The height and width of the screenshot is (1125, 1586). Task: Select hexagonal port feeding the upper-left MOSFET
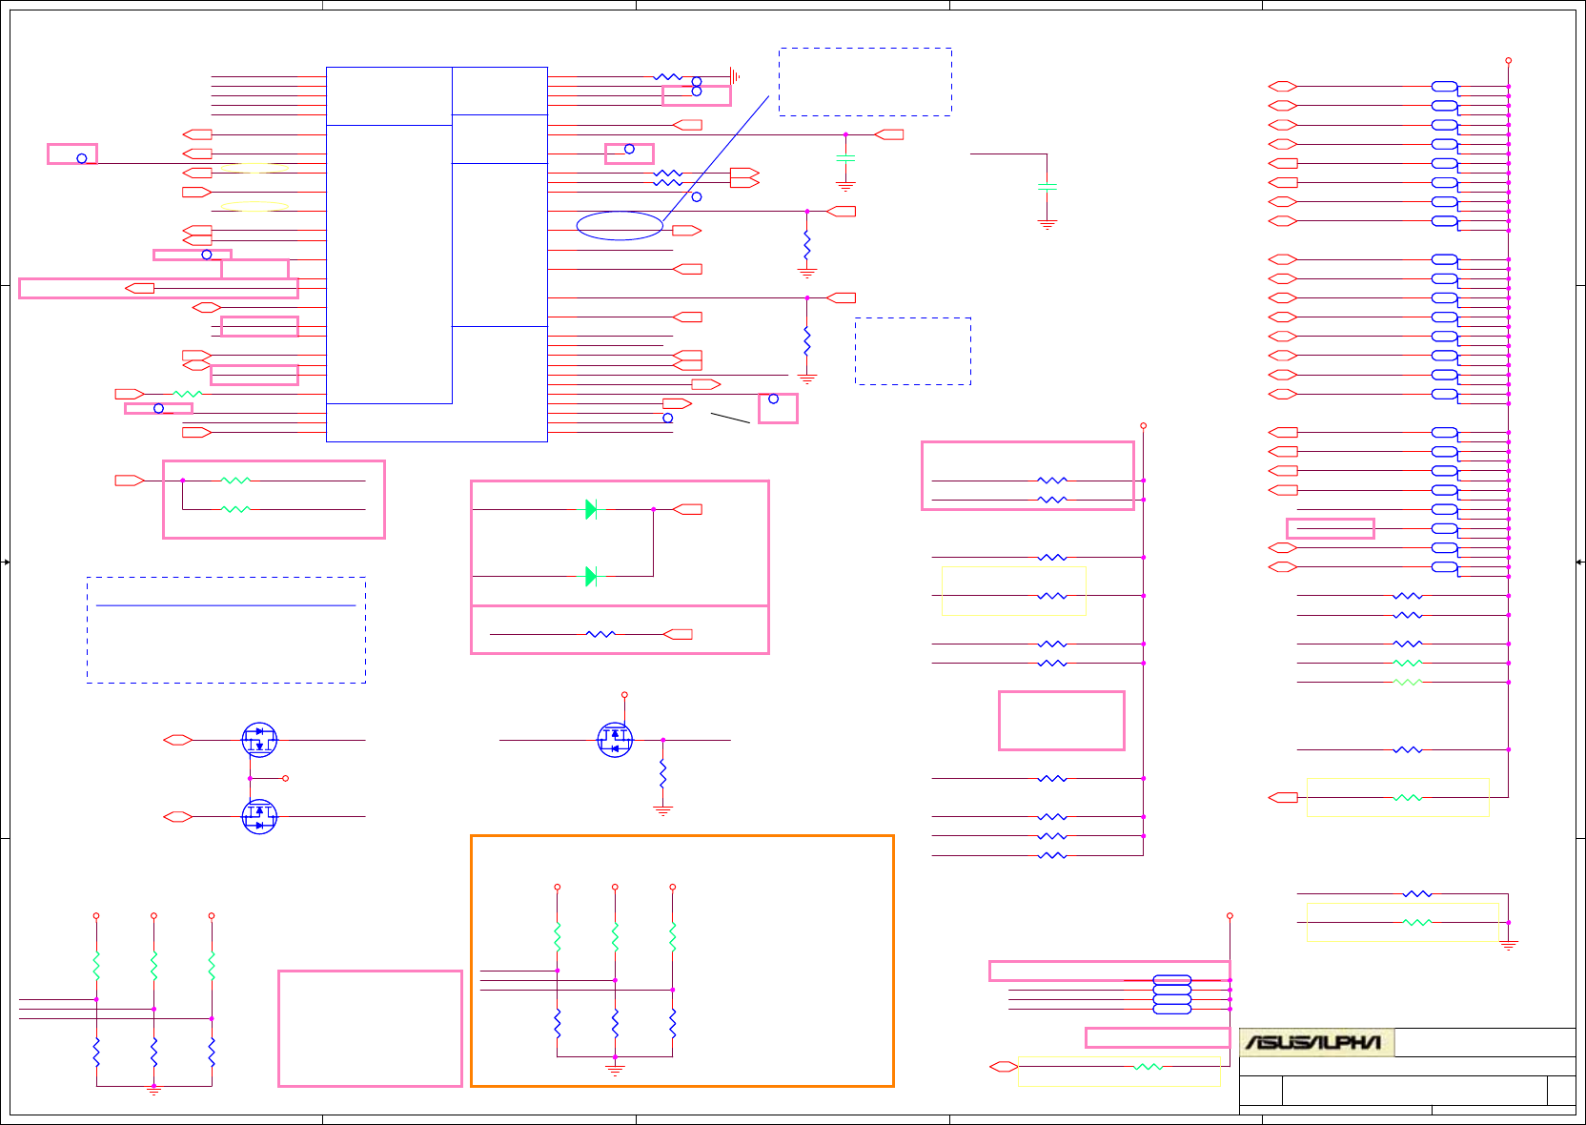[178, 740]
